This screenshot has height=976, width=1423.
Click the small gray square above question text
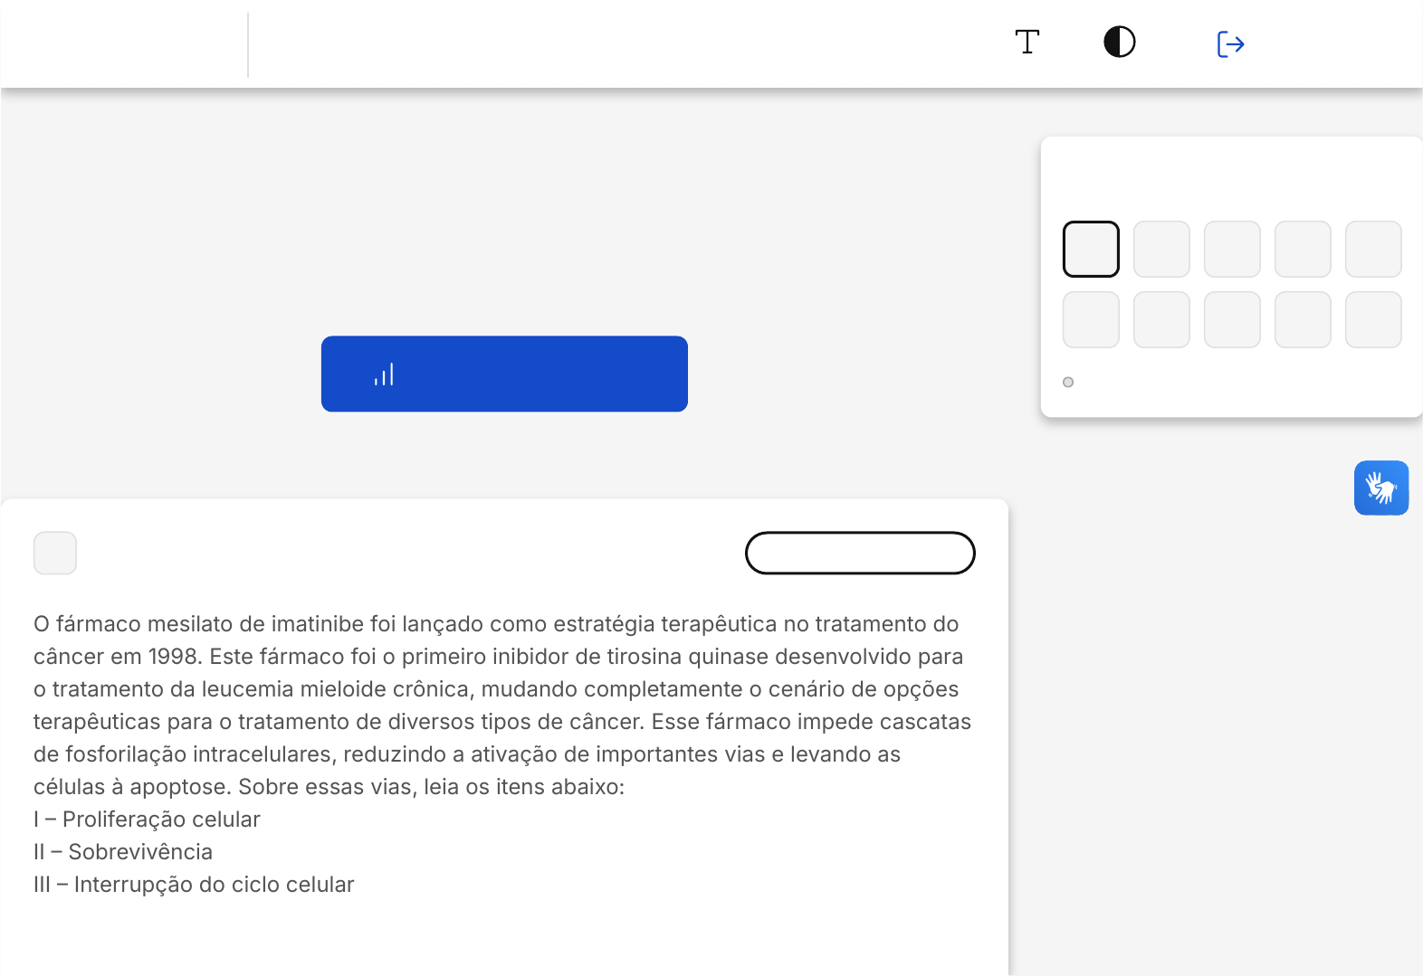coord(55,553)
